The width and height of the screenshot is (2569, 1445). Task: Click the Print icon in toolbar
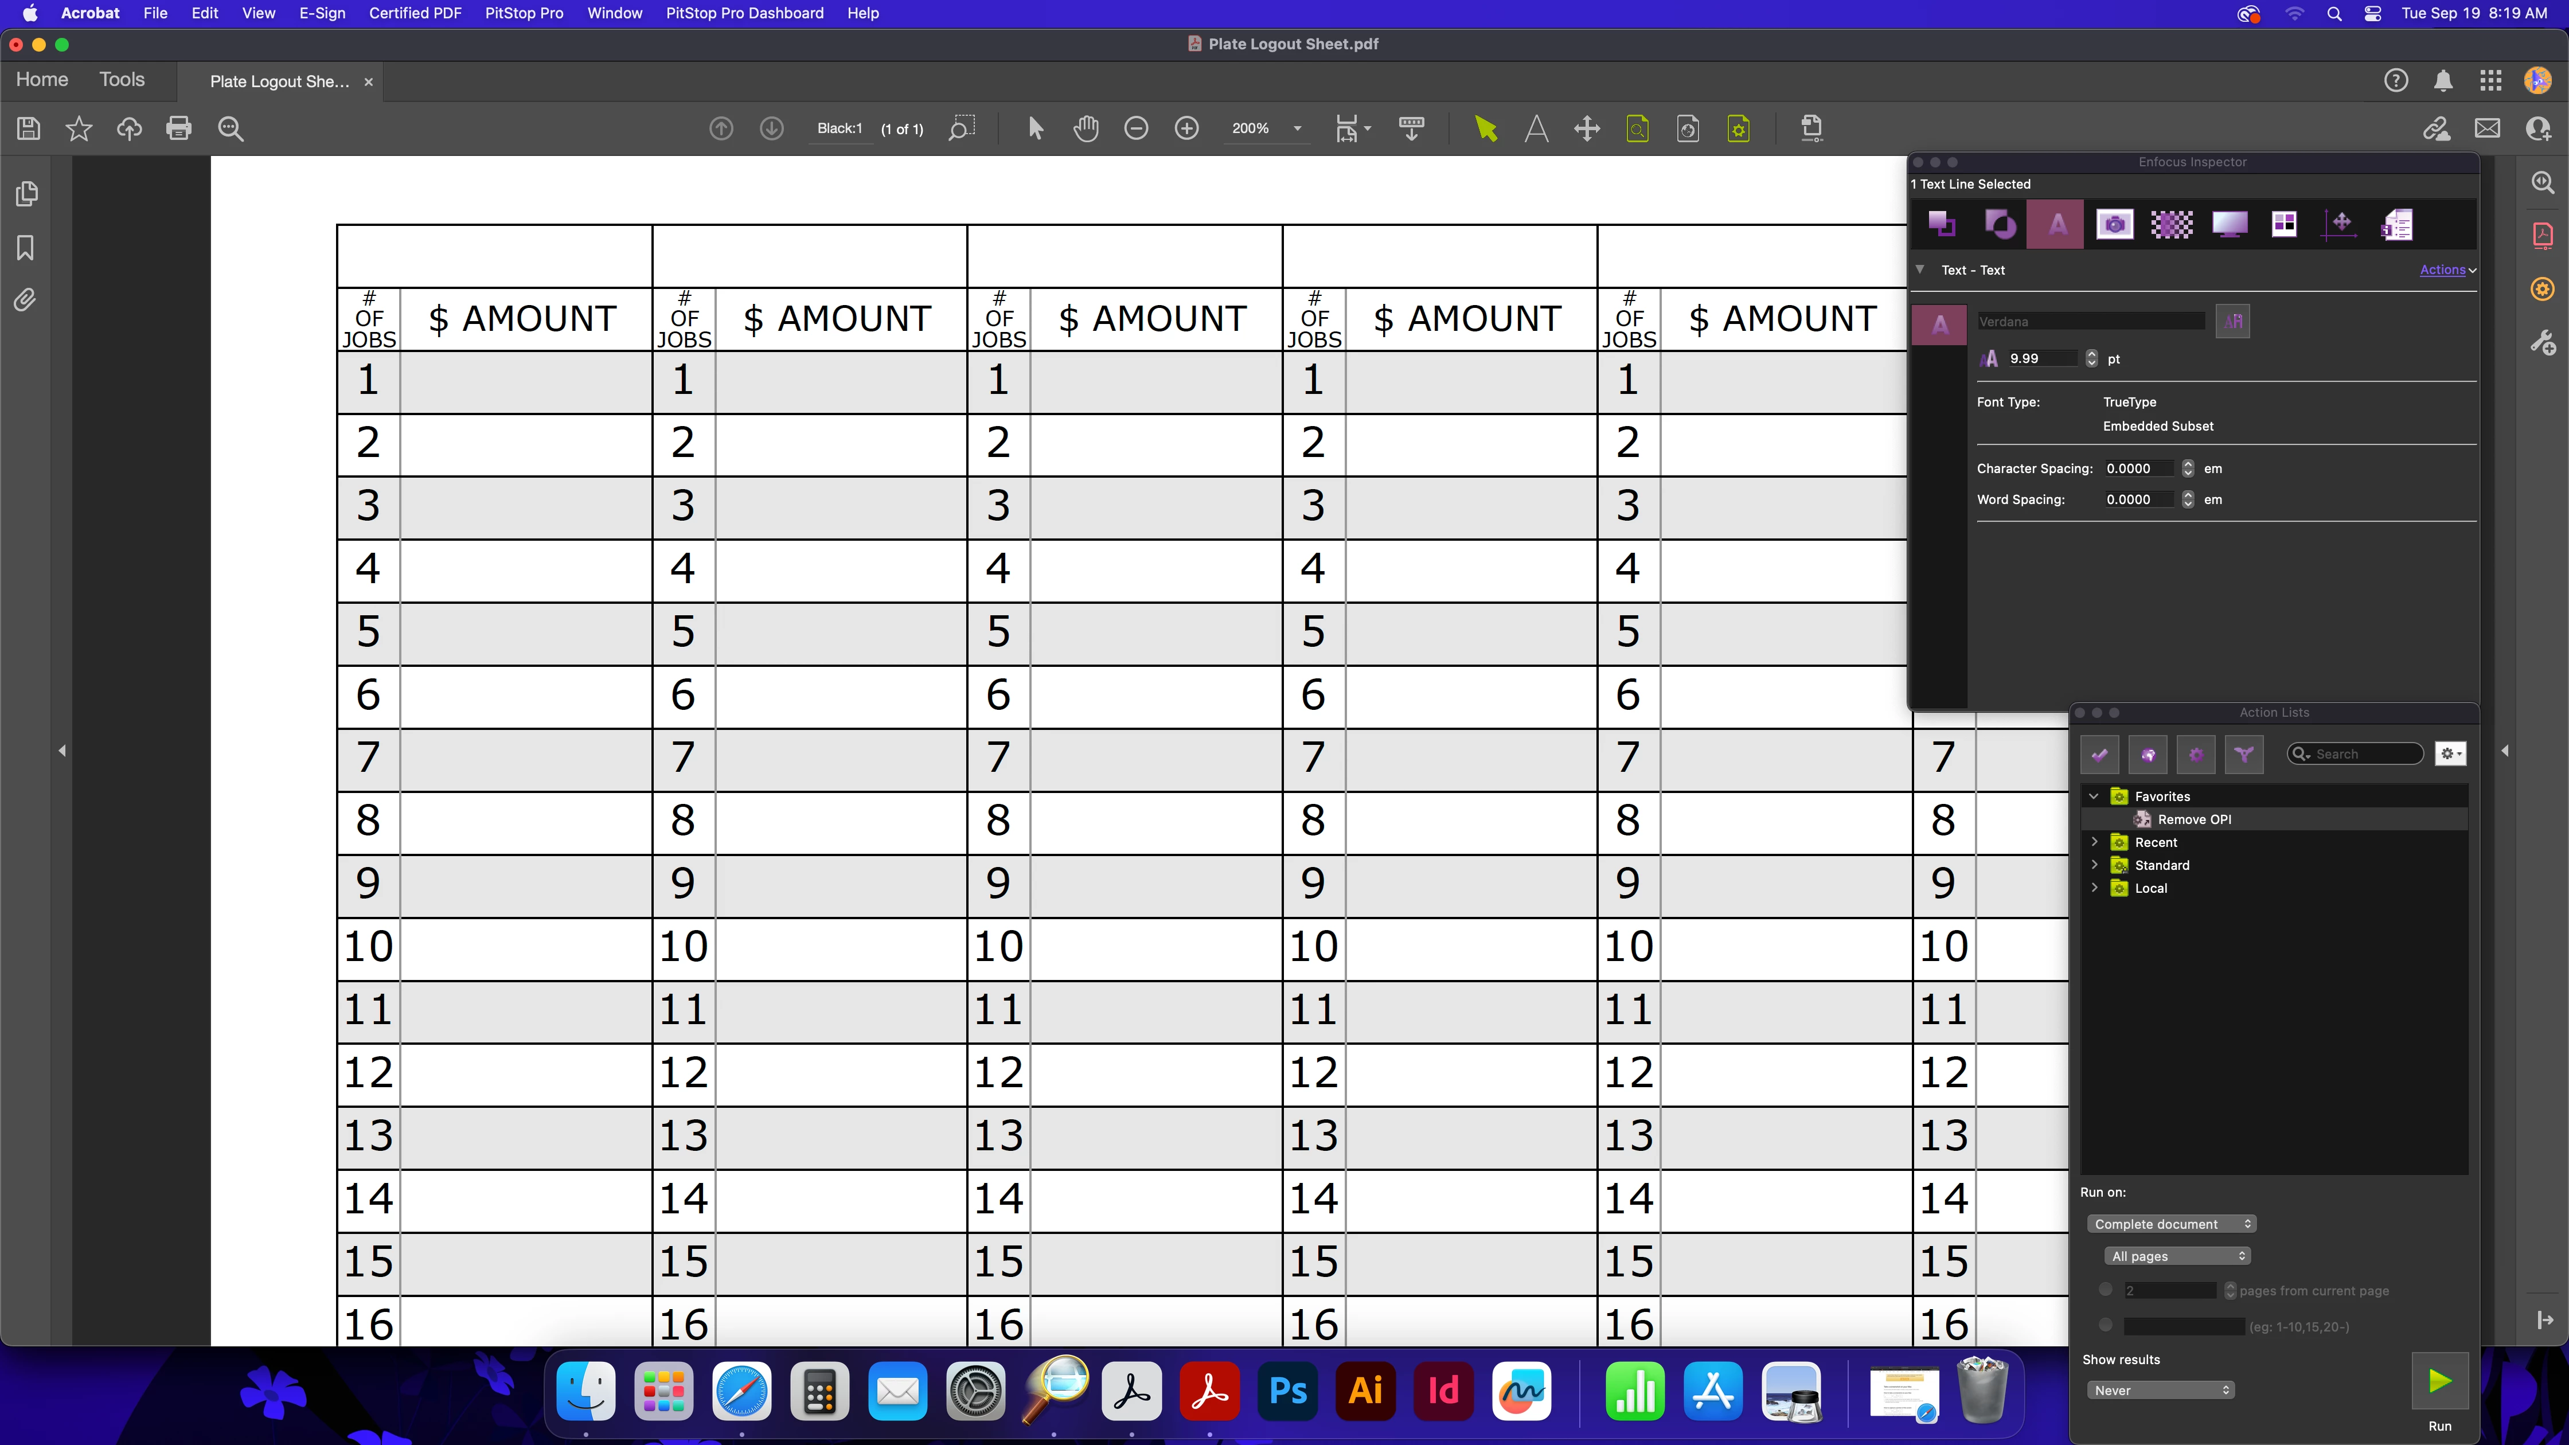click(179, 128)
